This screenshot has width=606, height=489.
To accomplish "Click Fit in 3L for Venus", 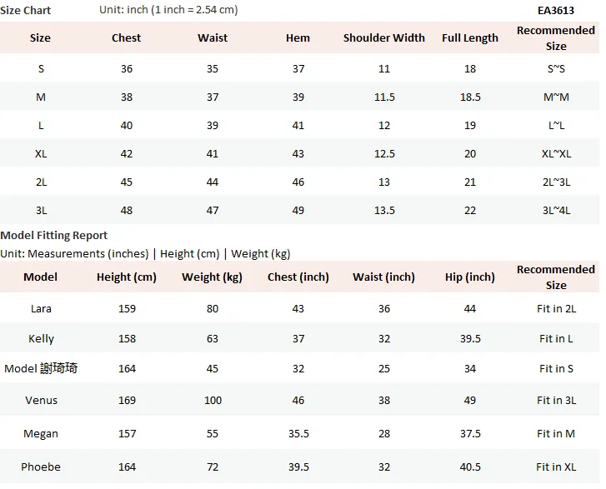I will tap(556, 400).
